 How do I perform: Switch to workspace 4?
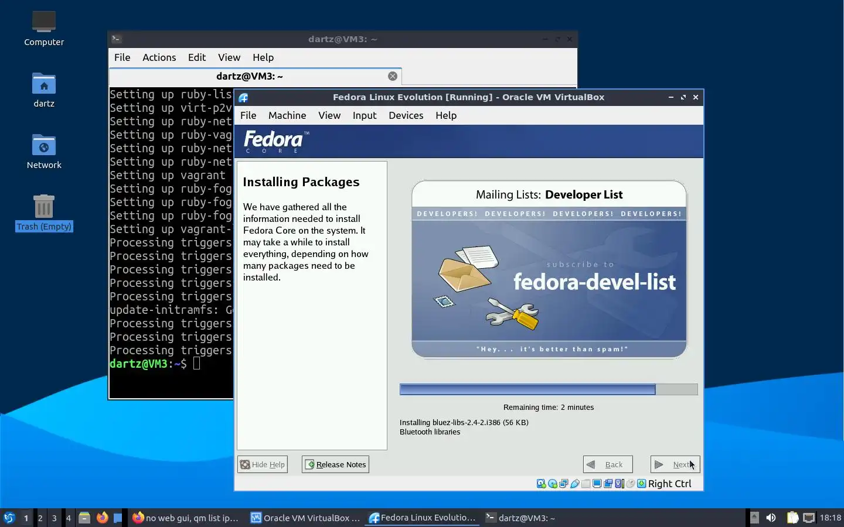(x=69, y=518)
